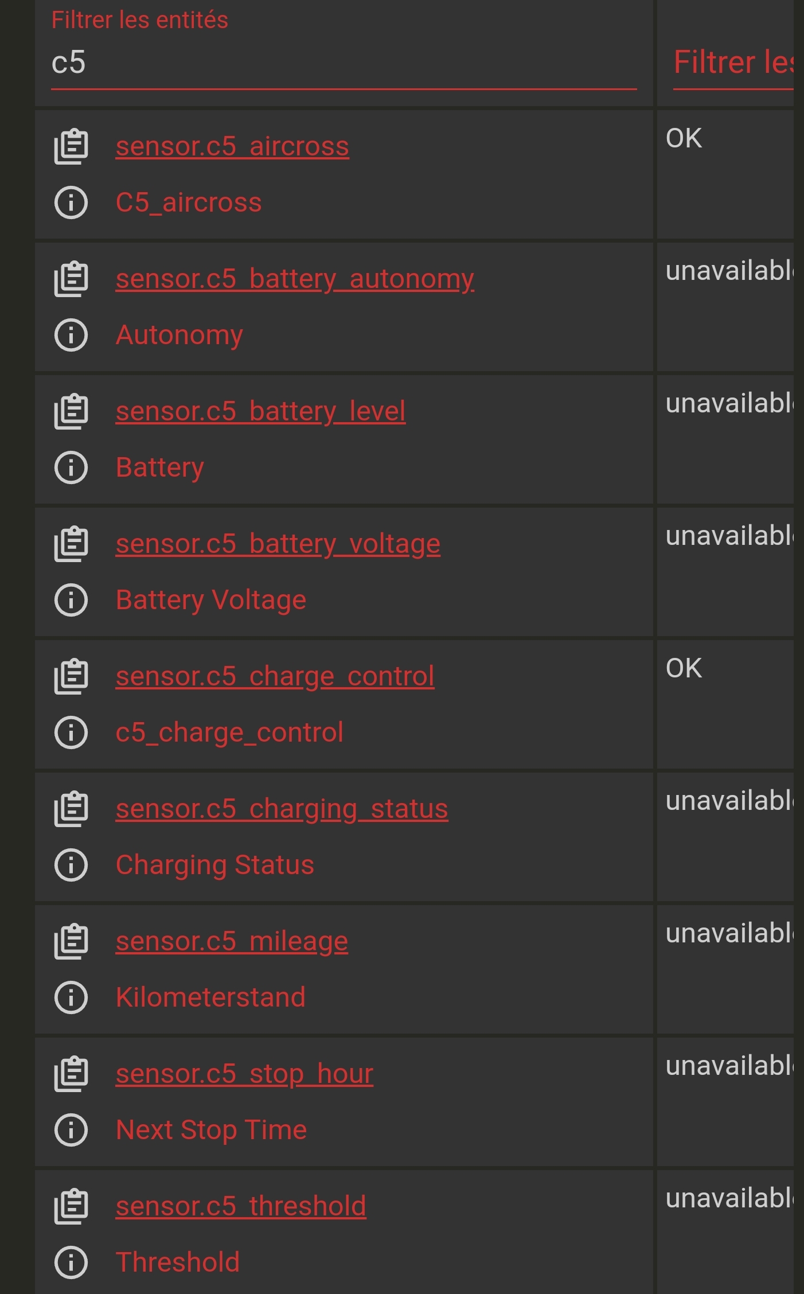Copy entity ID icon for sensor.c5_battery_autonomy
804x1294 pixels.
click(x=71, y=279)
